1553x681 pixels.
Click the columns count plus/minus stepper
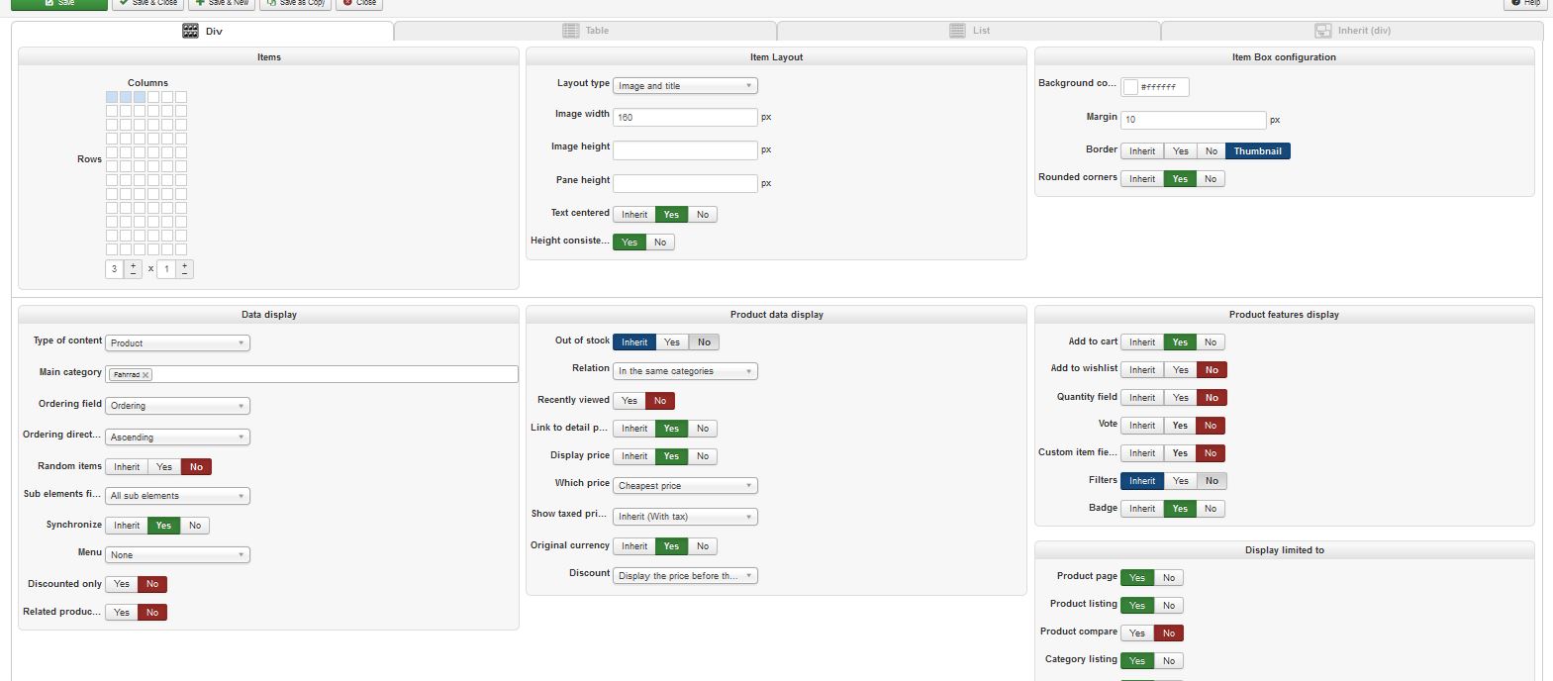(x=134, y=269)
